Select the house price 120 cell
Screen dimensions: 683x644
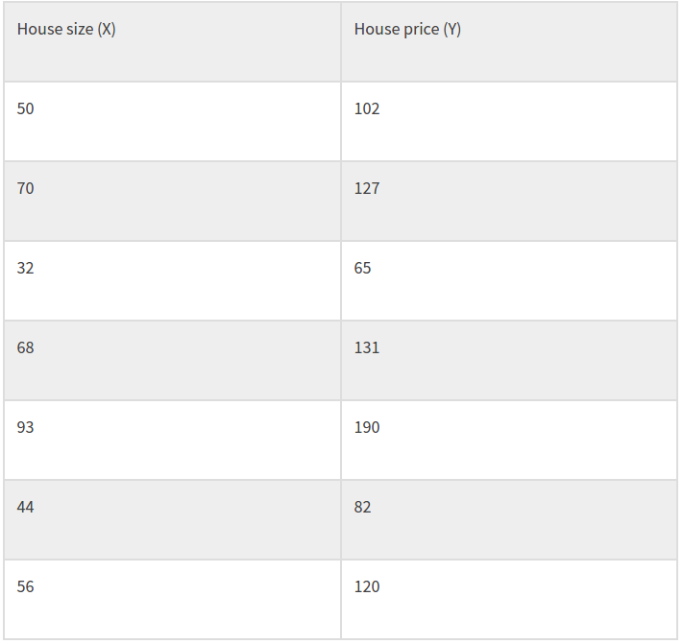pyautogui.click(x=367, y=587)
